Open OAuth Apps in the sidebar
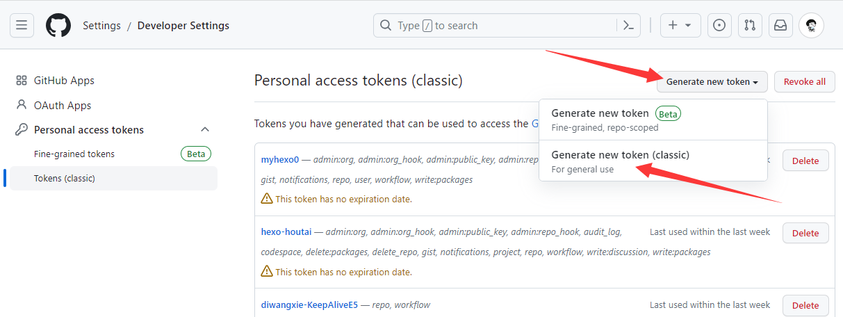This screenshot has width=843, height=317. point(63,106)
